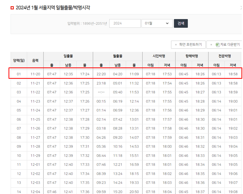Screen dimensions: 243x194
Task: Click the 음력 column header
Action: click(35, 60)
